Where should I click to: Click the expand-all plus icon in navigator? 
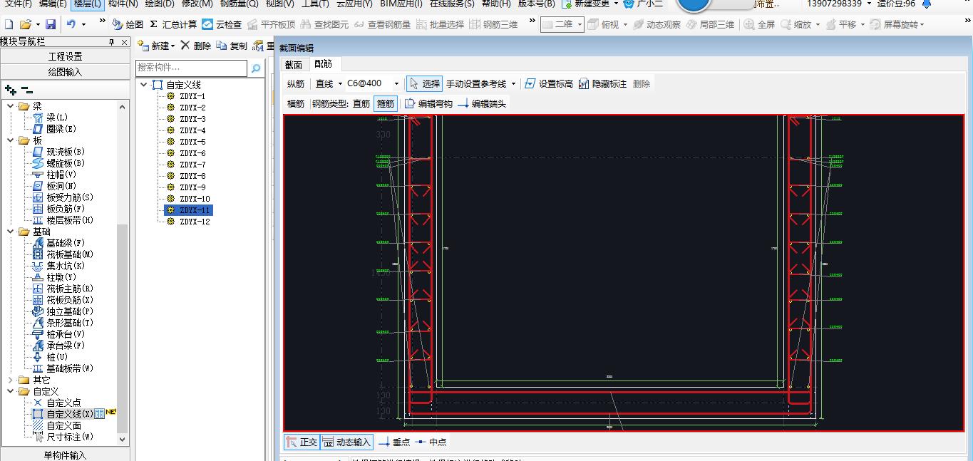pyautogui.click(x=10, y=90)
